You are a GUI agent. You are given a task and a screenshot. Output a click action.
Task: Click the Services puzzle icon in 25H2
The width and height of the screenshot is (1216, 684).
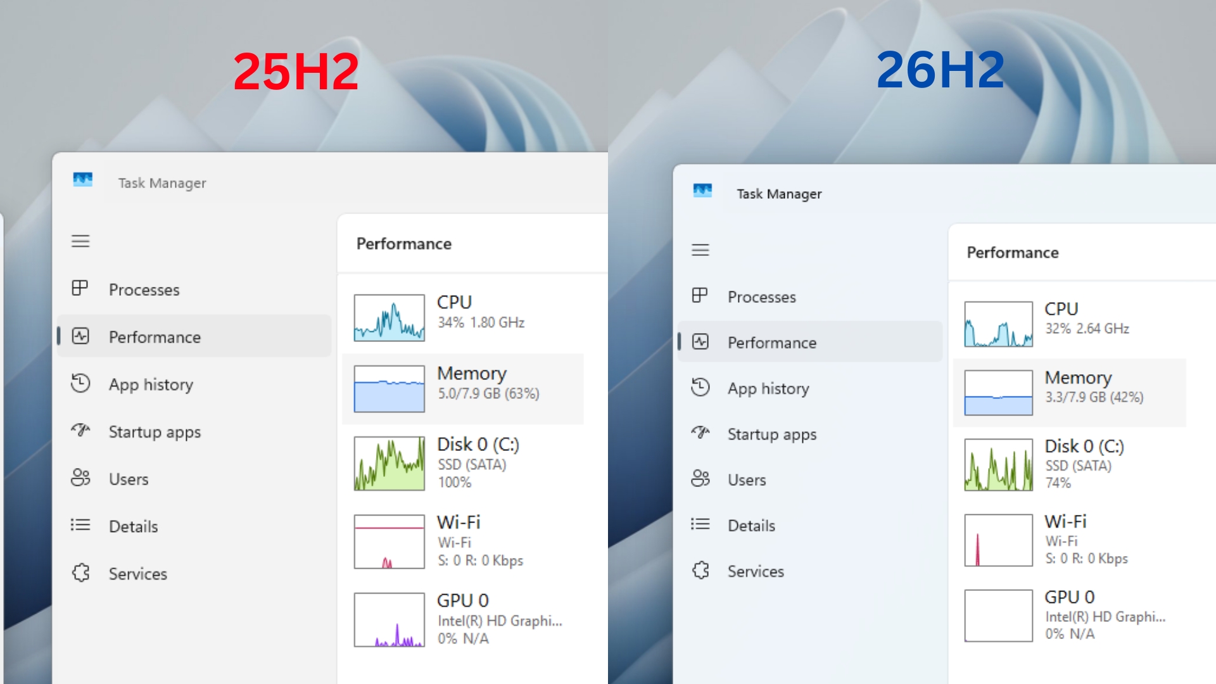80,573
